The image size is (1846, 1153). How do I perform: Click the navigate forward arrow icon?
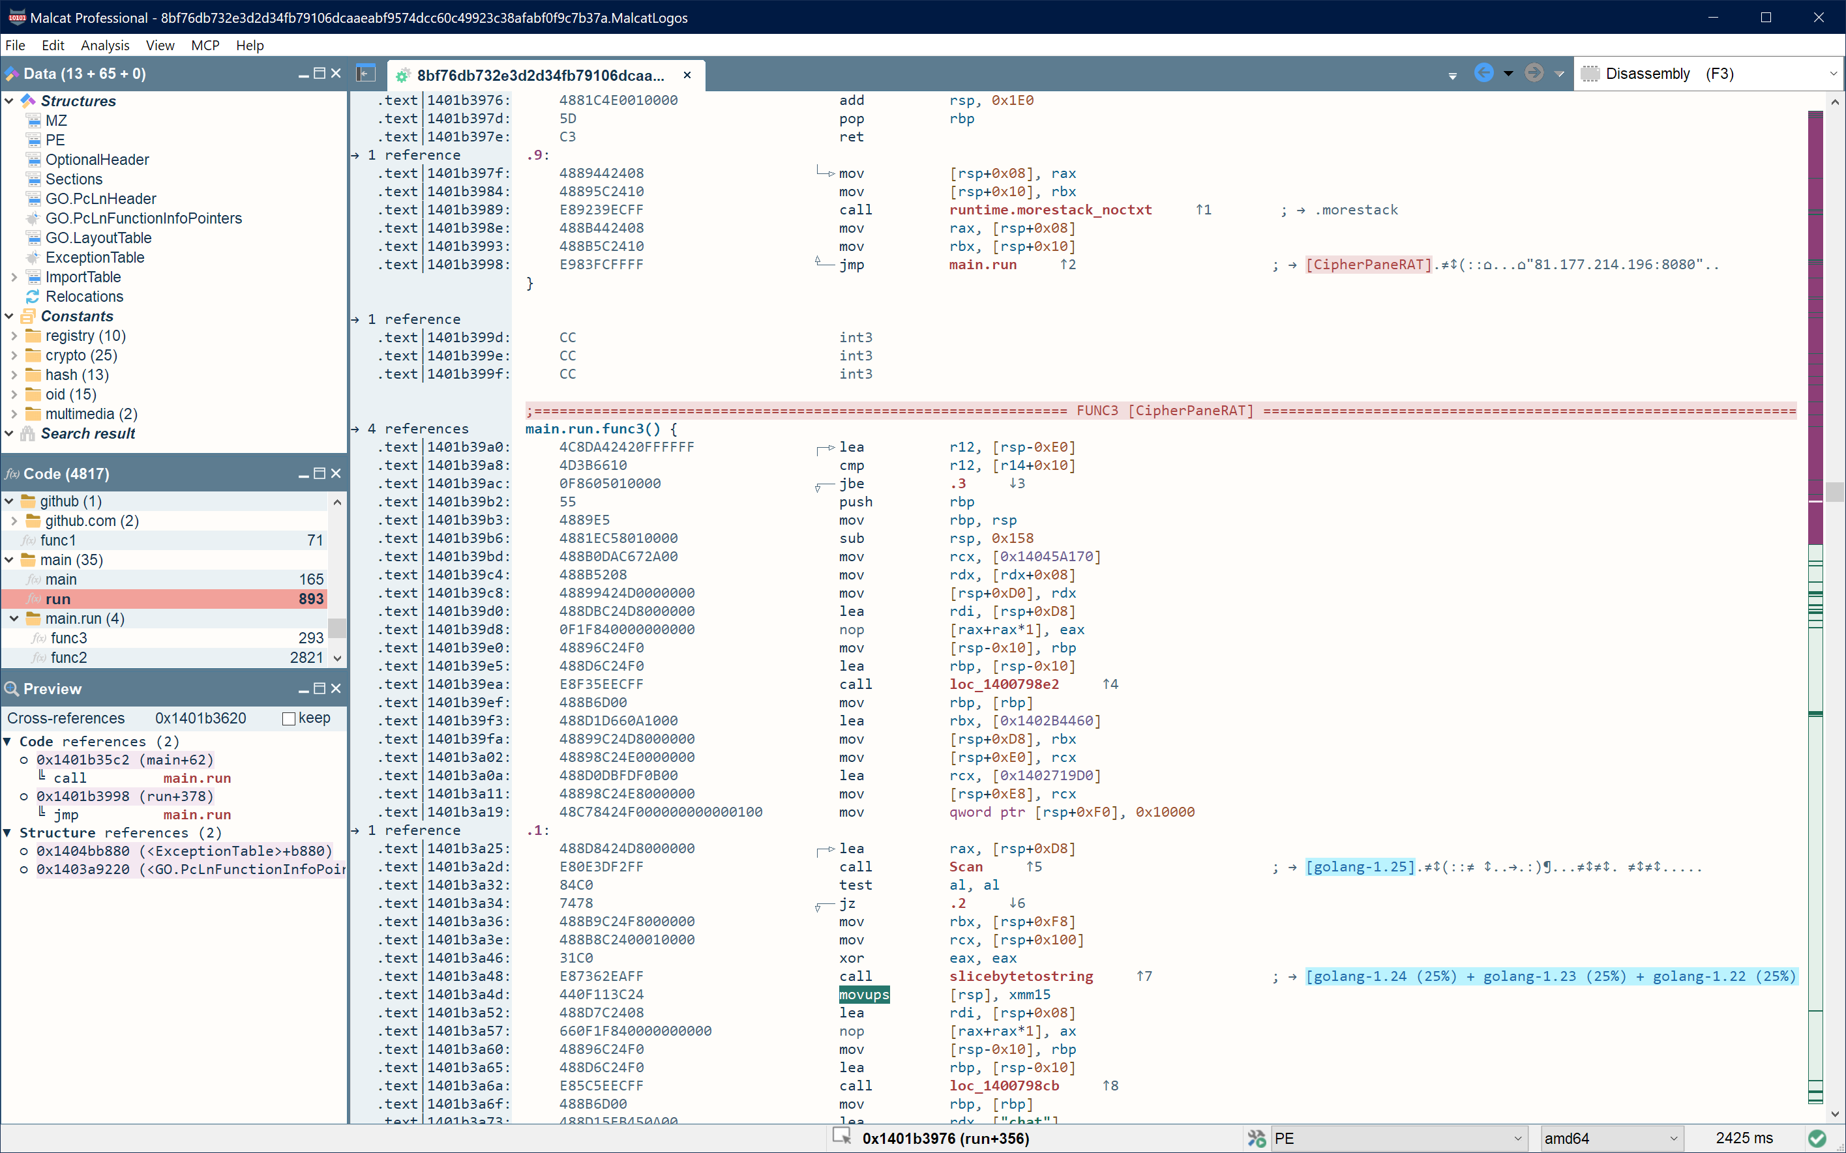[1534, 73]
